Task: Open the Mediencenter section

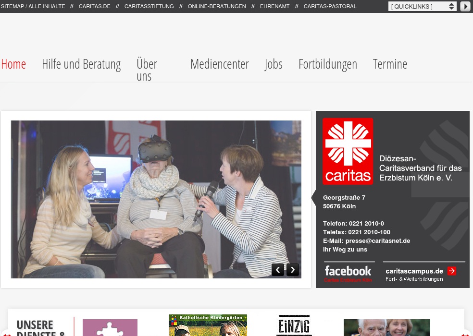Action: (x=219, y=63)
